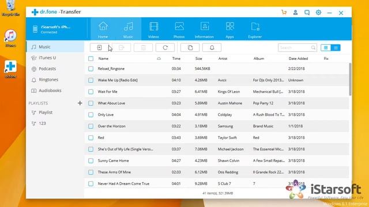
Task: Sort by the Artist column header
Action: click(x=223, y=59)
